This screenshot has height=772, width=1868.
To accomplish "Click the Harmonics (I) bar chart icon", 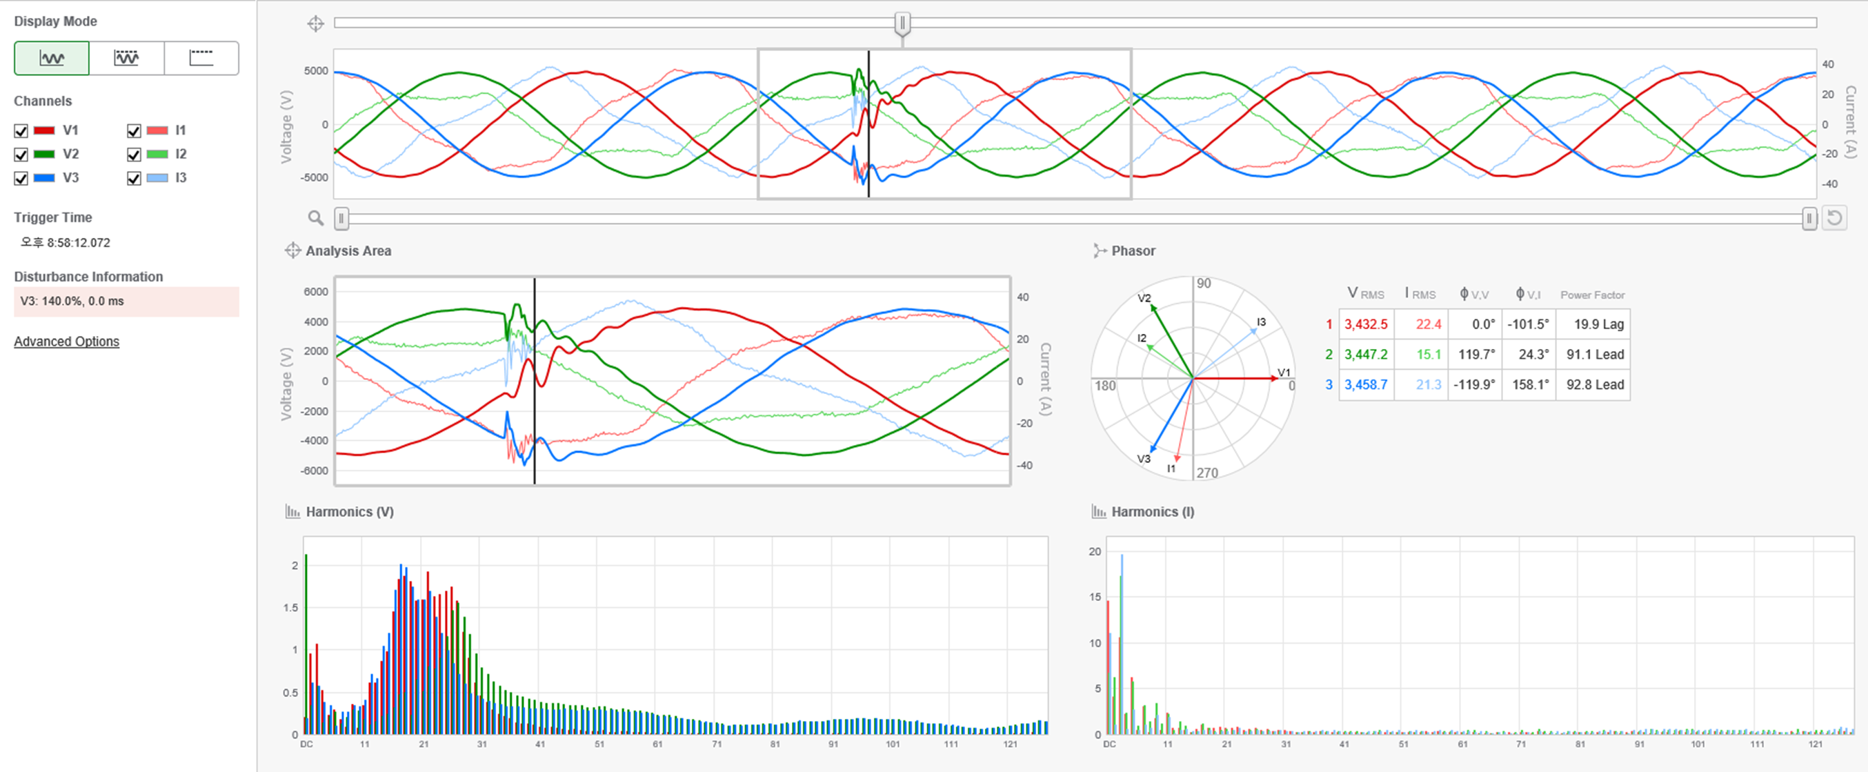I will 1099,512.
